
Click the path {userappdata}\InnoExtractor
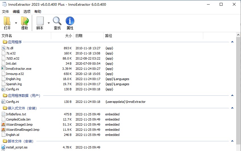125,102
